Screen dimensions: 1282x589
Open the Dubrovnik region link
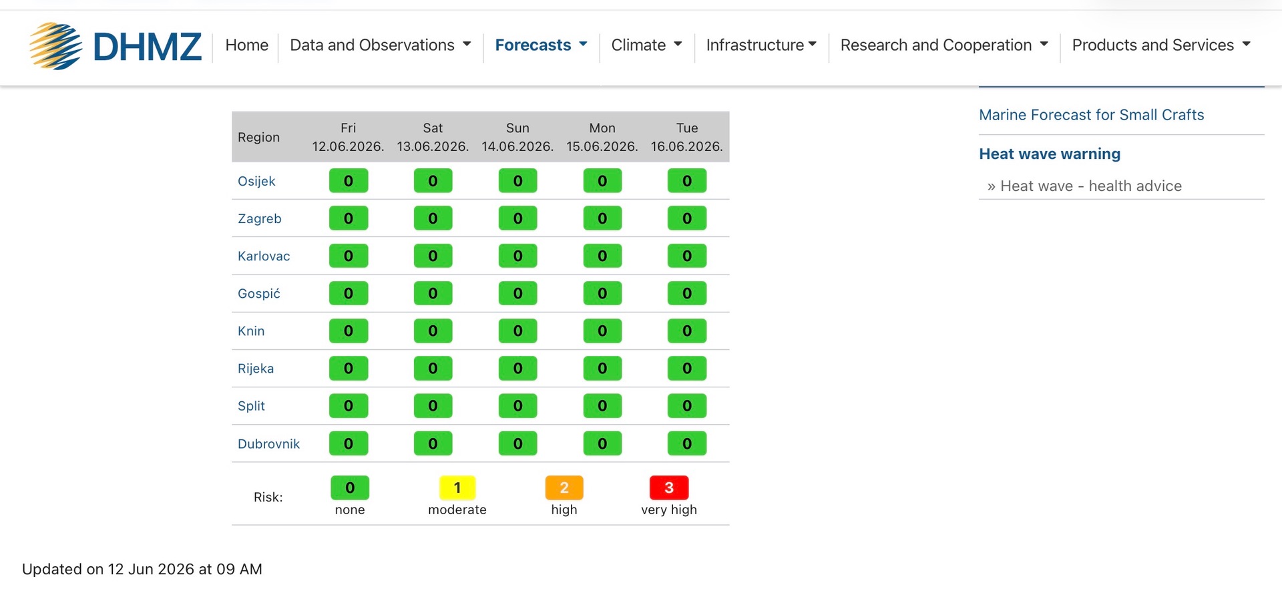tap(268, 443)
